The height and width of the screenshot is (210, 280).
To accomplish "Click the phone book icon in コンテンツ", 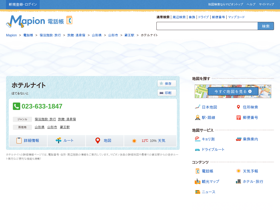I will pos(197,171).
